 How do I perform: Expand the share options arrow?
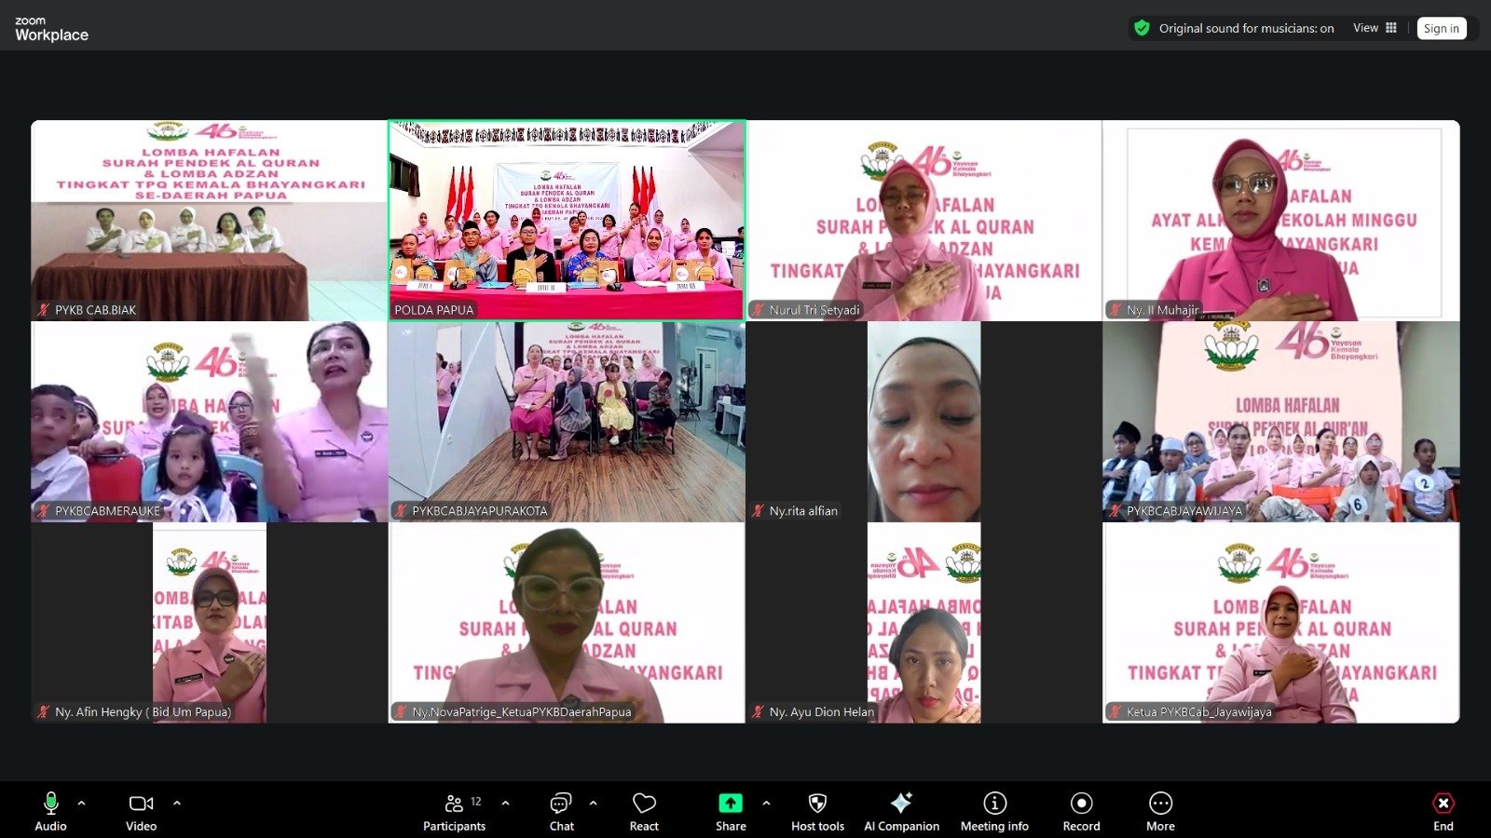click(x=766, y=803)
